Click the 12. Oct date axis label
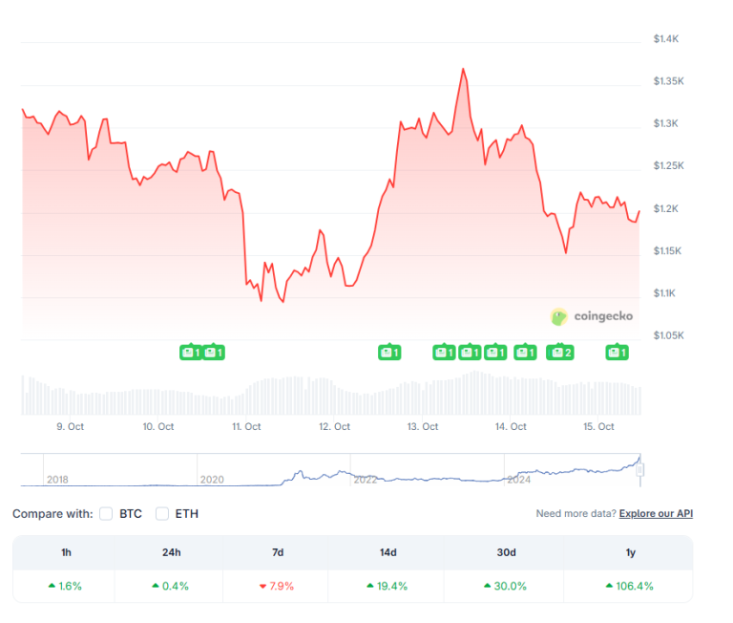The image size is (733, 623). [x=334, y=426]
